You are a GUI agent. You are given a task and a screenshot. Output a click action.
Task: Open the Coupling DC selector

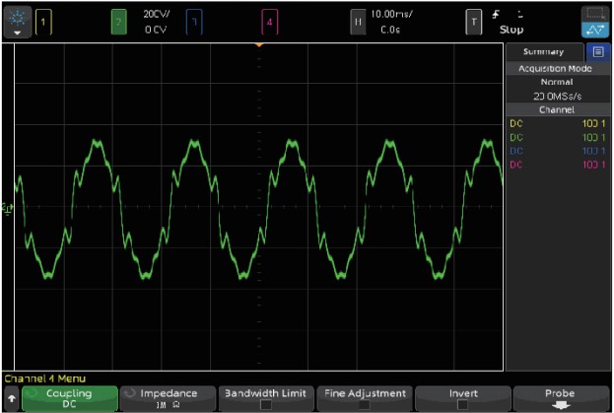click(69, 397)
